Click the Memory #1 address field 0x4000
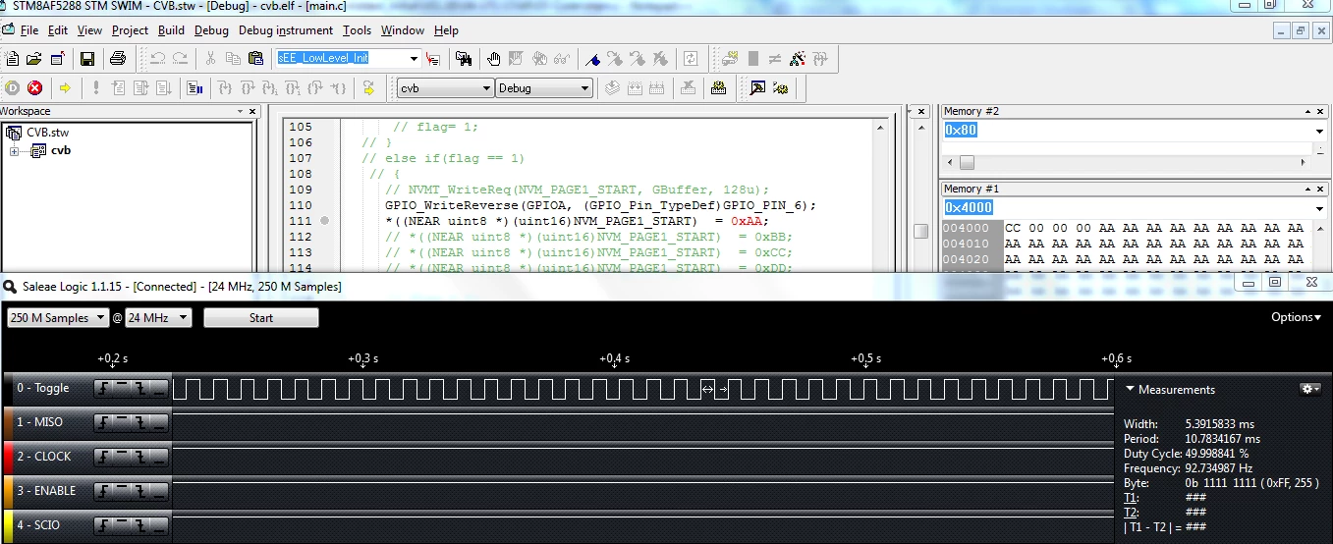Screen dimensions: 1333x544 tap(1127, 208)
